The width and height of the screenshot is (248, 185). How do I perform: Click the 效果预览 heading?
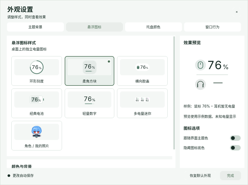click(192, 43)
